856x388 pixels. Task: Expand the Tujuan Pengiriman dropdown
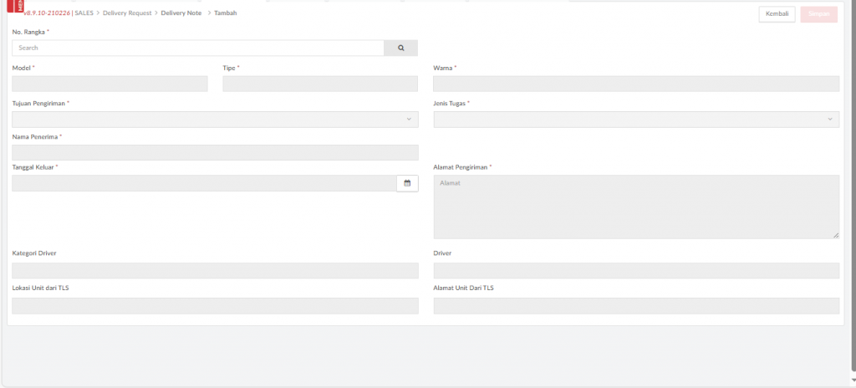click(x=215, y=120)
